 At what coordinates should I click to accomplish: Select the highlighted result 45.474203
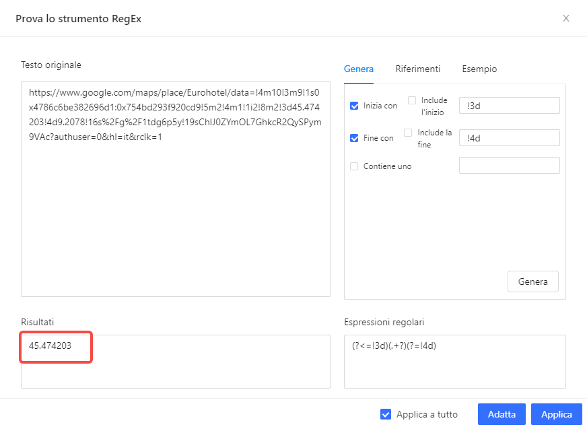click(55, 347)
